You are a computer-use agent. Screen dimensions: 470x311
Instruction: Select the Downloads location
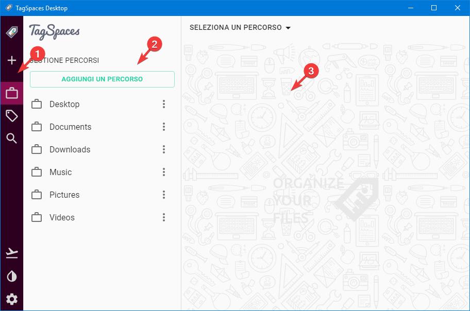pyautogui.click(x=102, y=149)
